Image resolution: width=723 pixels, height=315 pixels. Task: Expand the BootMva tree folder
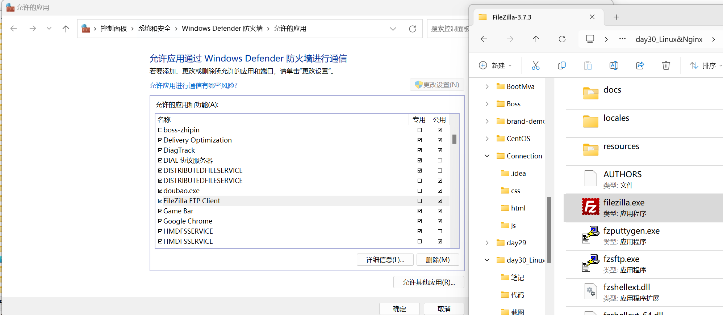[x=487, y=86]
